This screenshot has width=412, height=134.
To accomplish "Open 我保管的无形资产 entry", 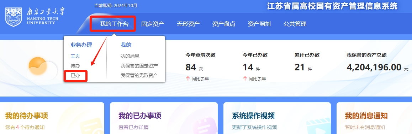I will [x=139, y=76].
